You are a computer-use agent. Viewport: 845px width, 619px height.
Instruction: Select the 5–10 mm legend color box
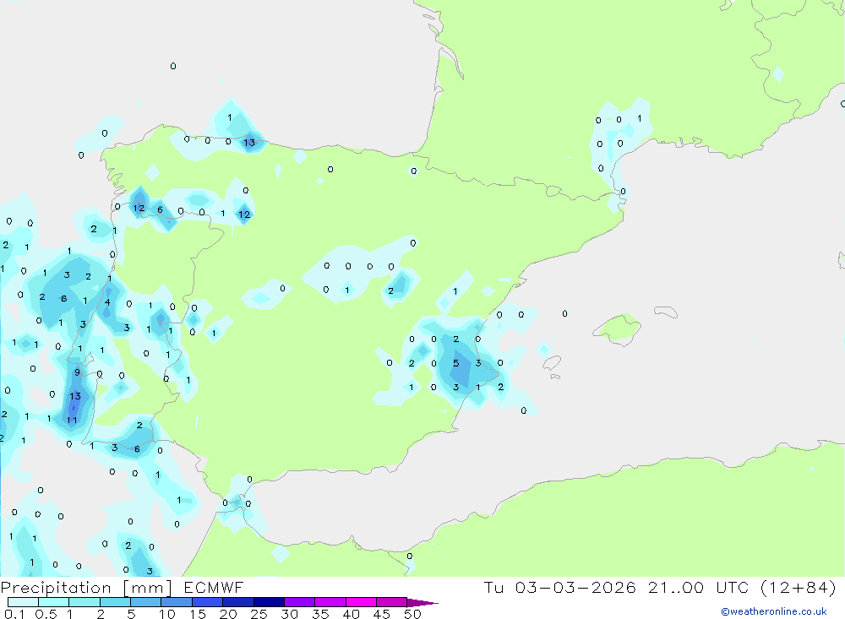pyautogui.click(x=146, y=602)
